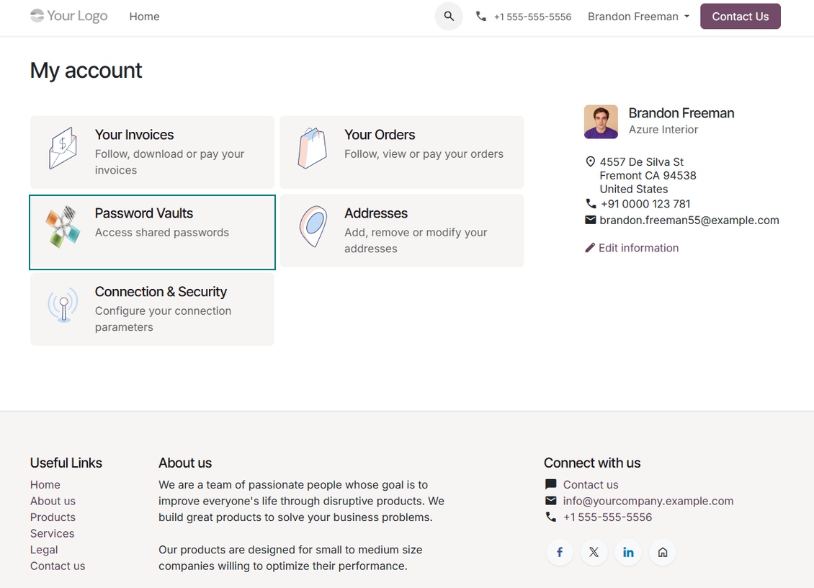The width and height of the screenshot is (814, 588).
Task: Open the Your Orders card title
Action: tap(380, 135)
